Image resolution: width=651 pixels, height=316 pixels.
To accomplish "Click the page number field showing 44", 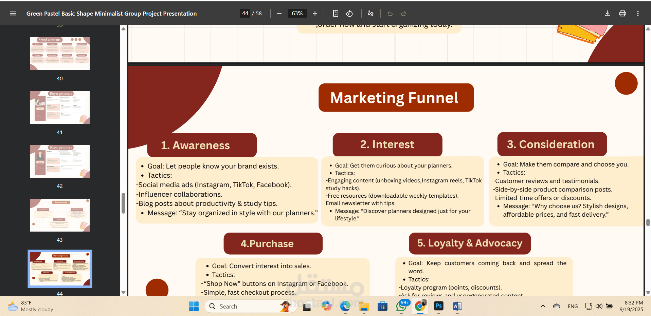I will [x=245, y=14].
